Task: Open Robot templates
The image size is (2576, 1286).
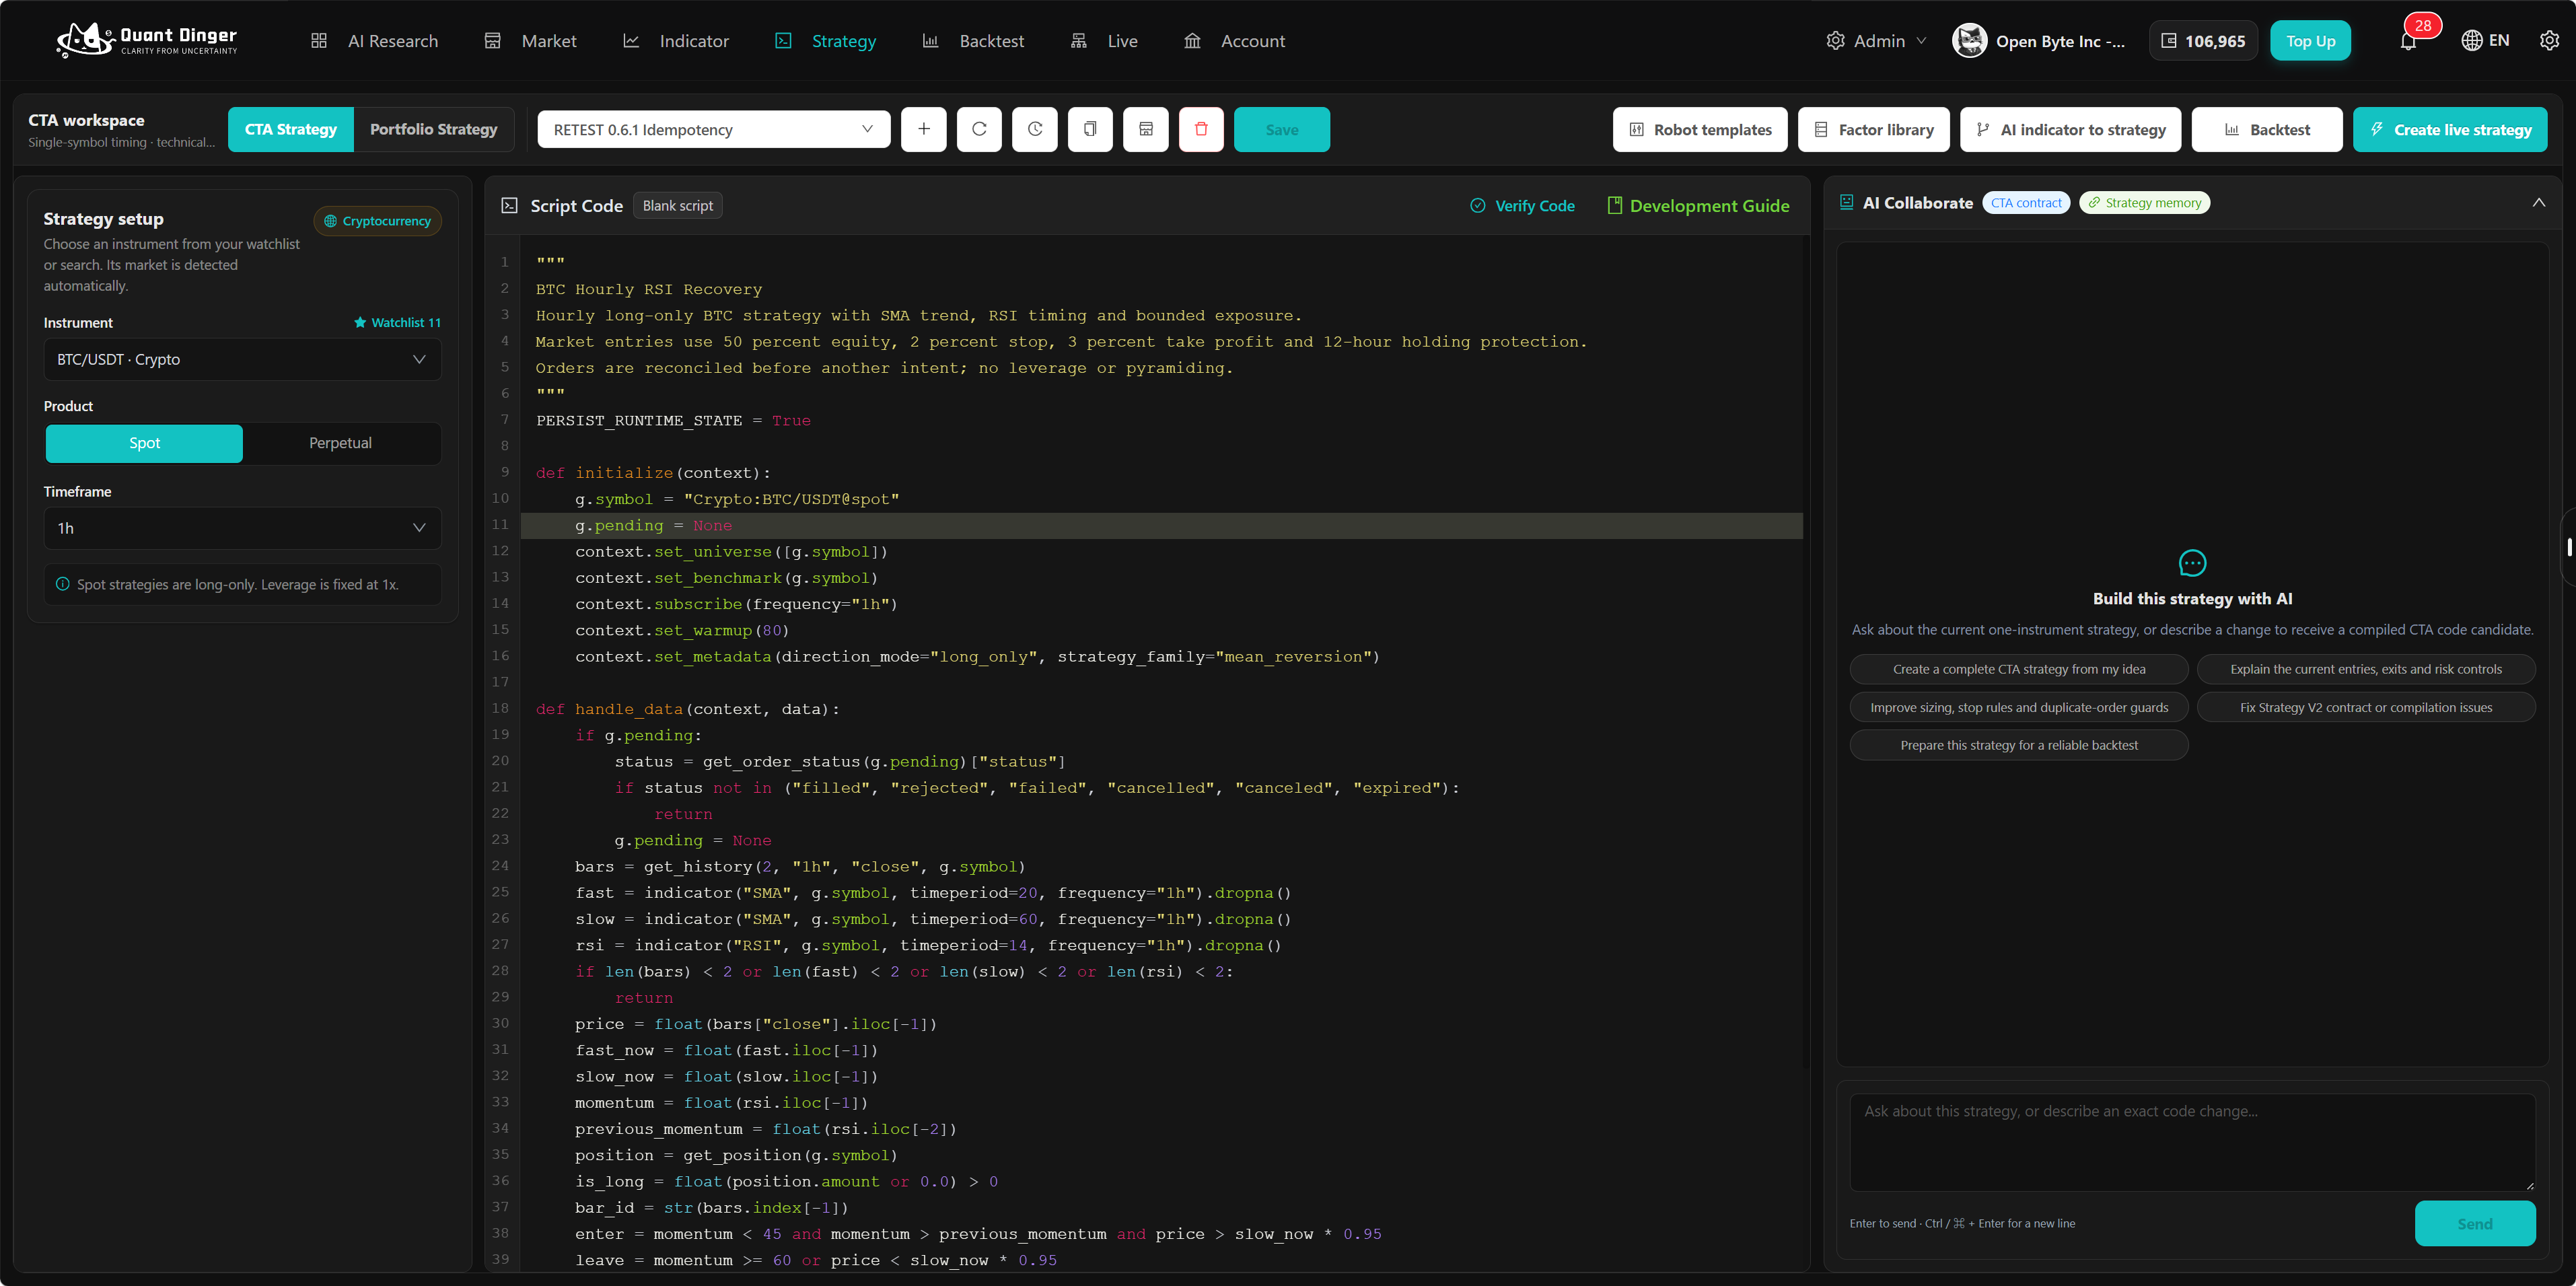Action: pos(1699,129)
